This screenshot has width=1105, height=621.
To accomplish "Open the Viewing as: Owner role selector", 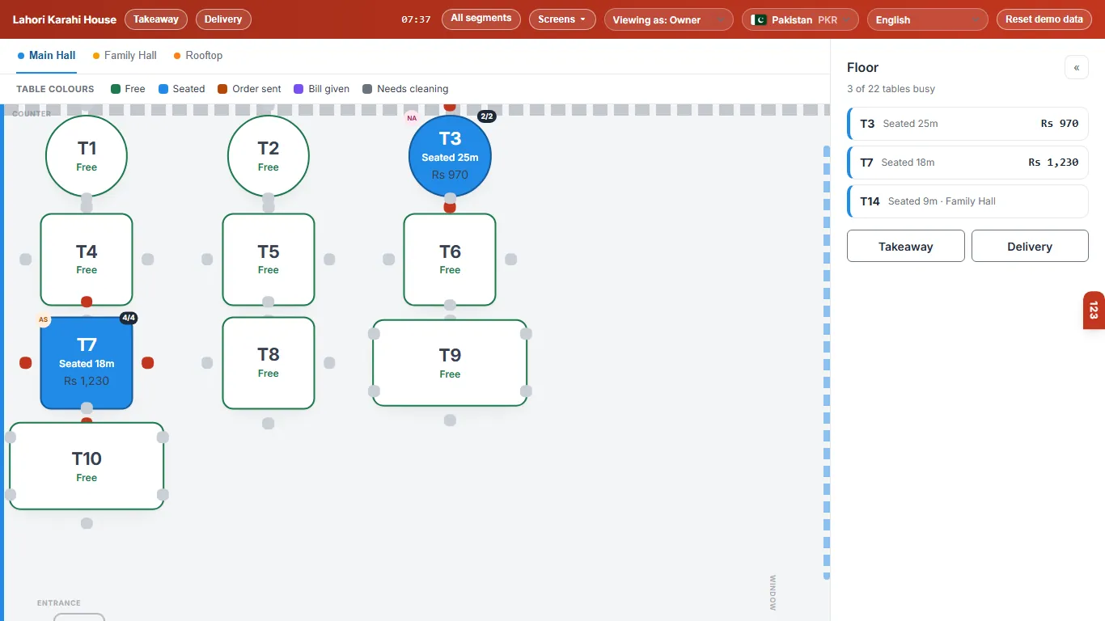I will click(669, 19).
